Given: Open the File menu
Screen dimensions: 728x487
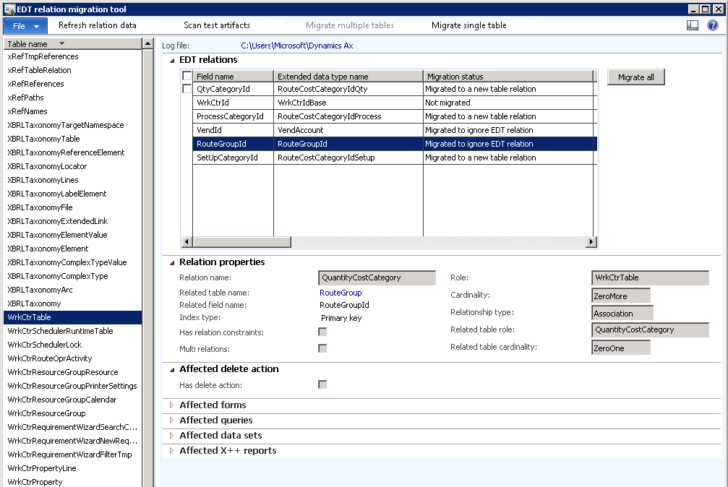Looking at the screenshot, I should click(24, 24).
